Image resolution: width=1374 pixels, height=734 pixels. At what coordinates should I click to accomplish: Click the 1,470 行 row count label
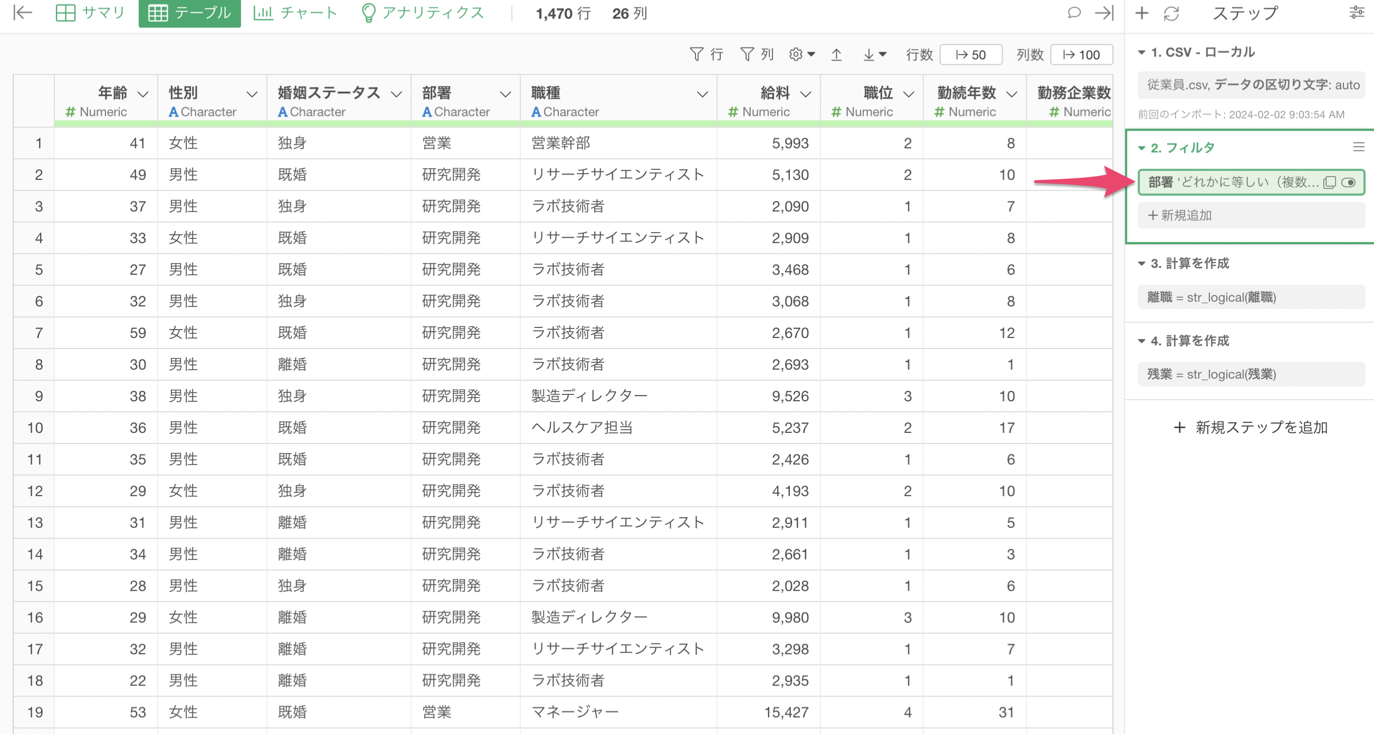point(563,13)
